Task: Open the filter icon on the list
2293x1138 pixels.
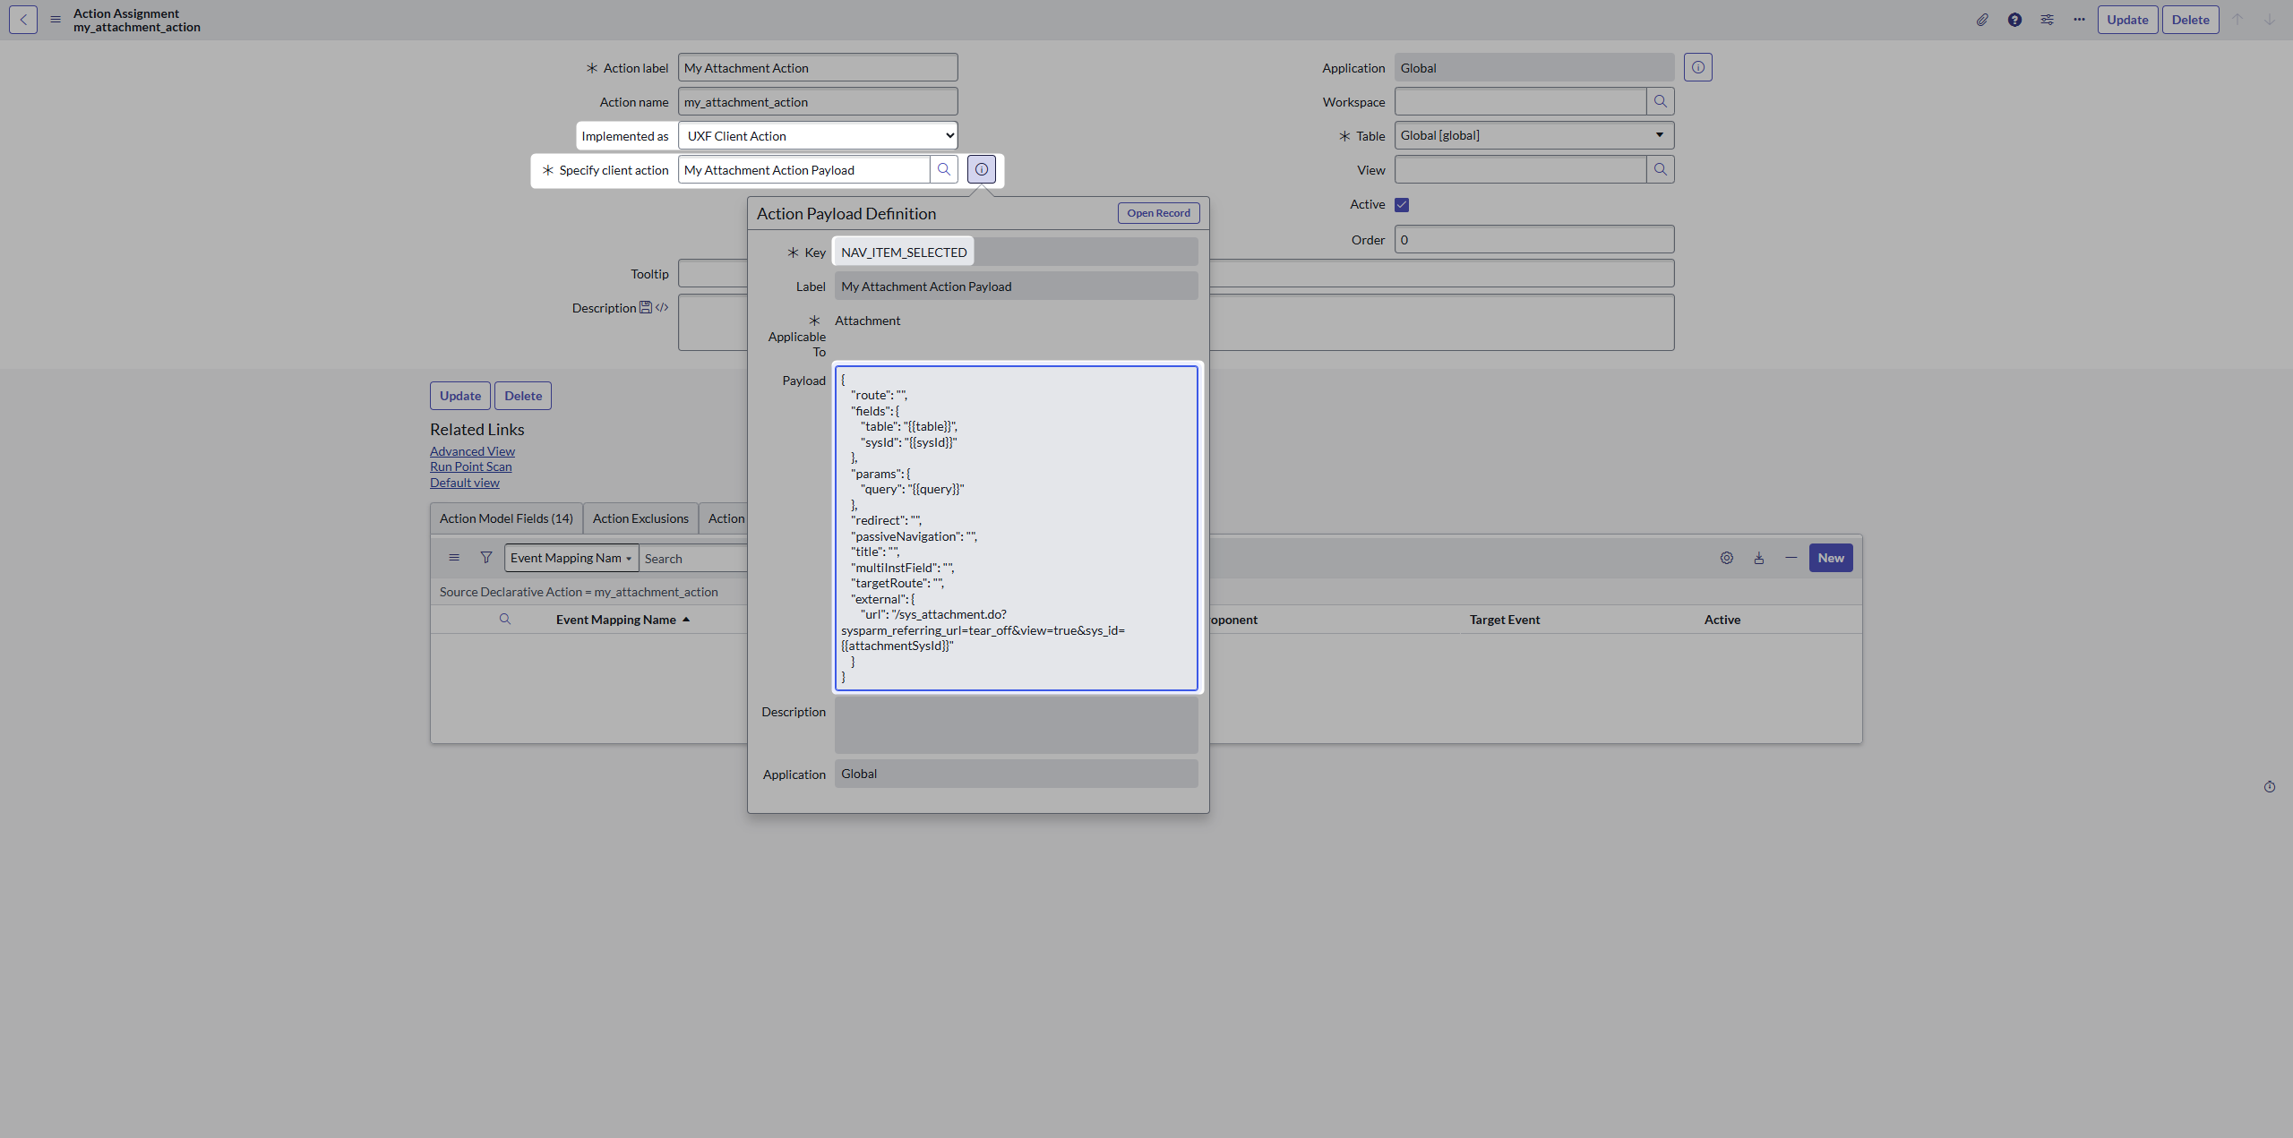Action: click(x=486, y=557)
